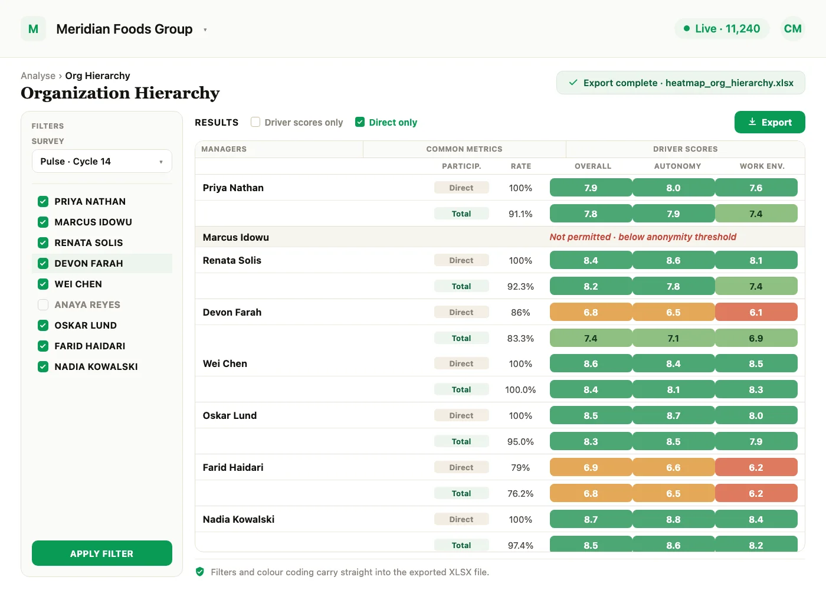Click the green Export button
Screen dimensions: 826x590
pos(769,122)
